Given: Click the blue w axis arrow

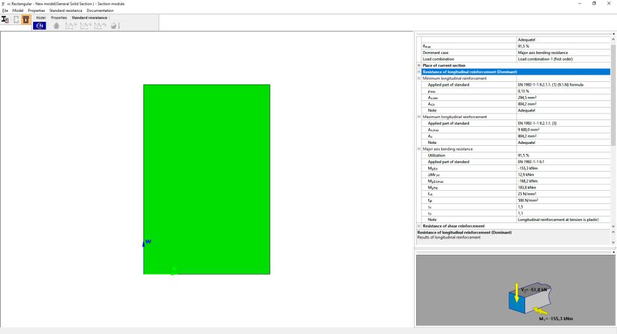Looking at the screenshot, I should 144,243.
